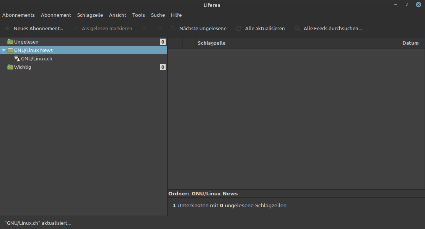
Task: Select Ungelesen in feed list
Action: 26,42
